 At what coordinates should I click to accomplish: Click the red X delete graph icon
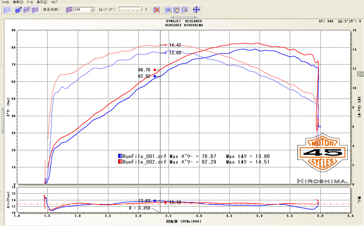156,10
